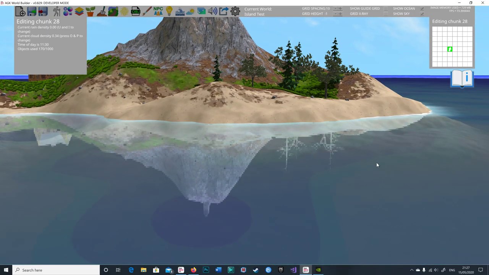
Task: Increase grid spacing with plus button
Action: click(340, 8)
